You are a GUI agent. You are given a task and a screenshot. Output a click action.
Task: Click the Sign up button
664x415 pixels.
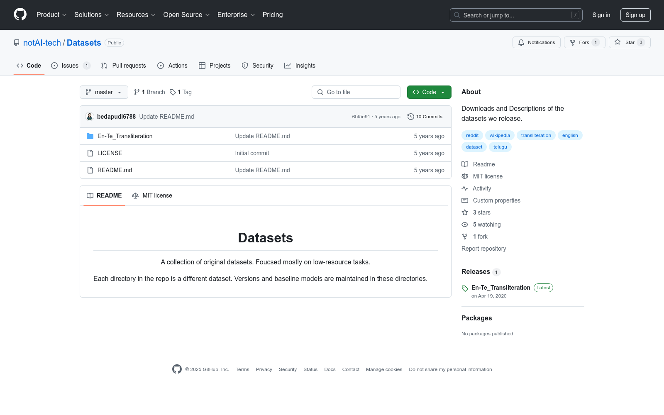(635, 15)
